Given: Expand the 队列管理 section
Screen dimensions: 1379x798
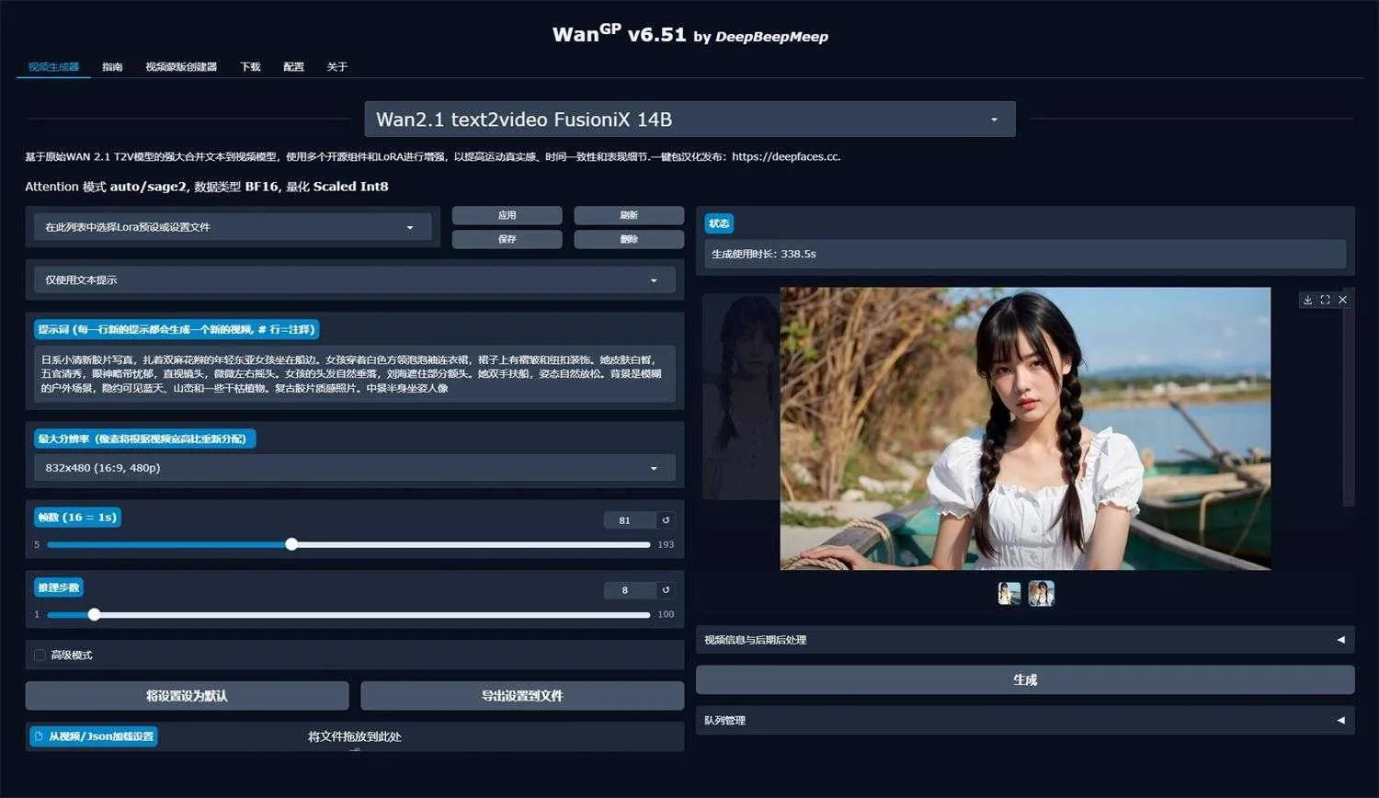Looking at the screenshot, I should click(1025, 720).
